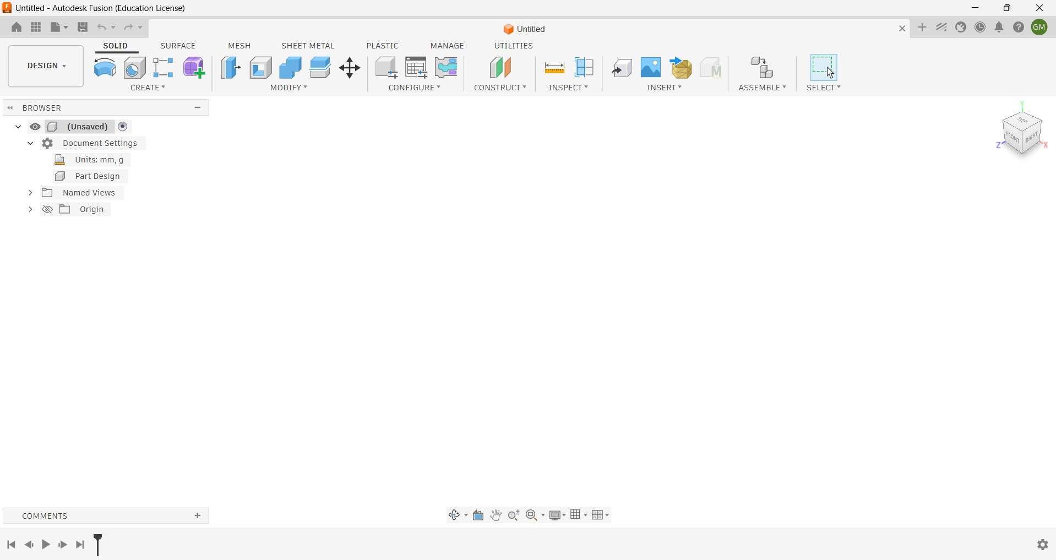Switch to the Surface tab
Screen dimensions: 1056x560
(x=178, y=46)
